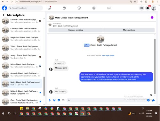Image resolution: width=160 pixels, height=121 pixels.
Task: Open the emoji picker in composer
Action: point(148,100)
